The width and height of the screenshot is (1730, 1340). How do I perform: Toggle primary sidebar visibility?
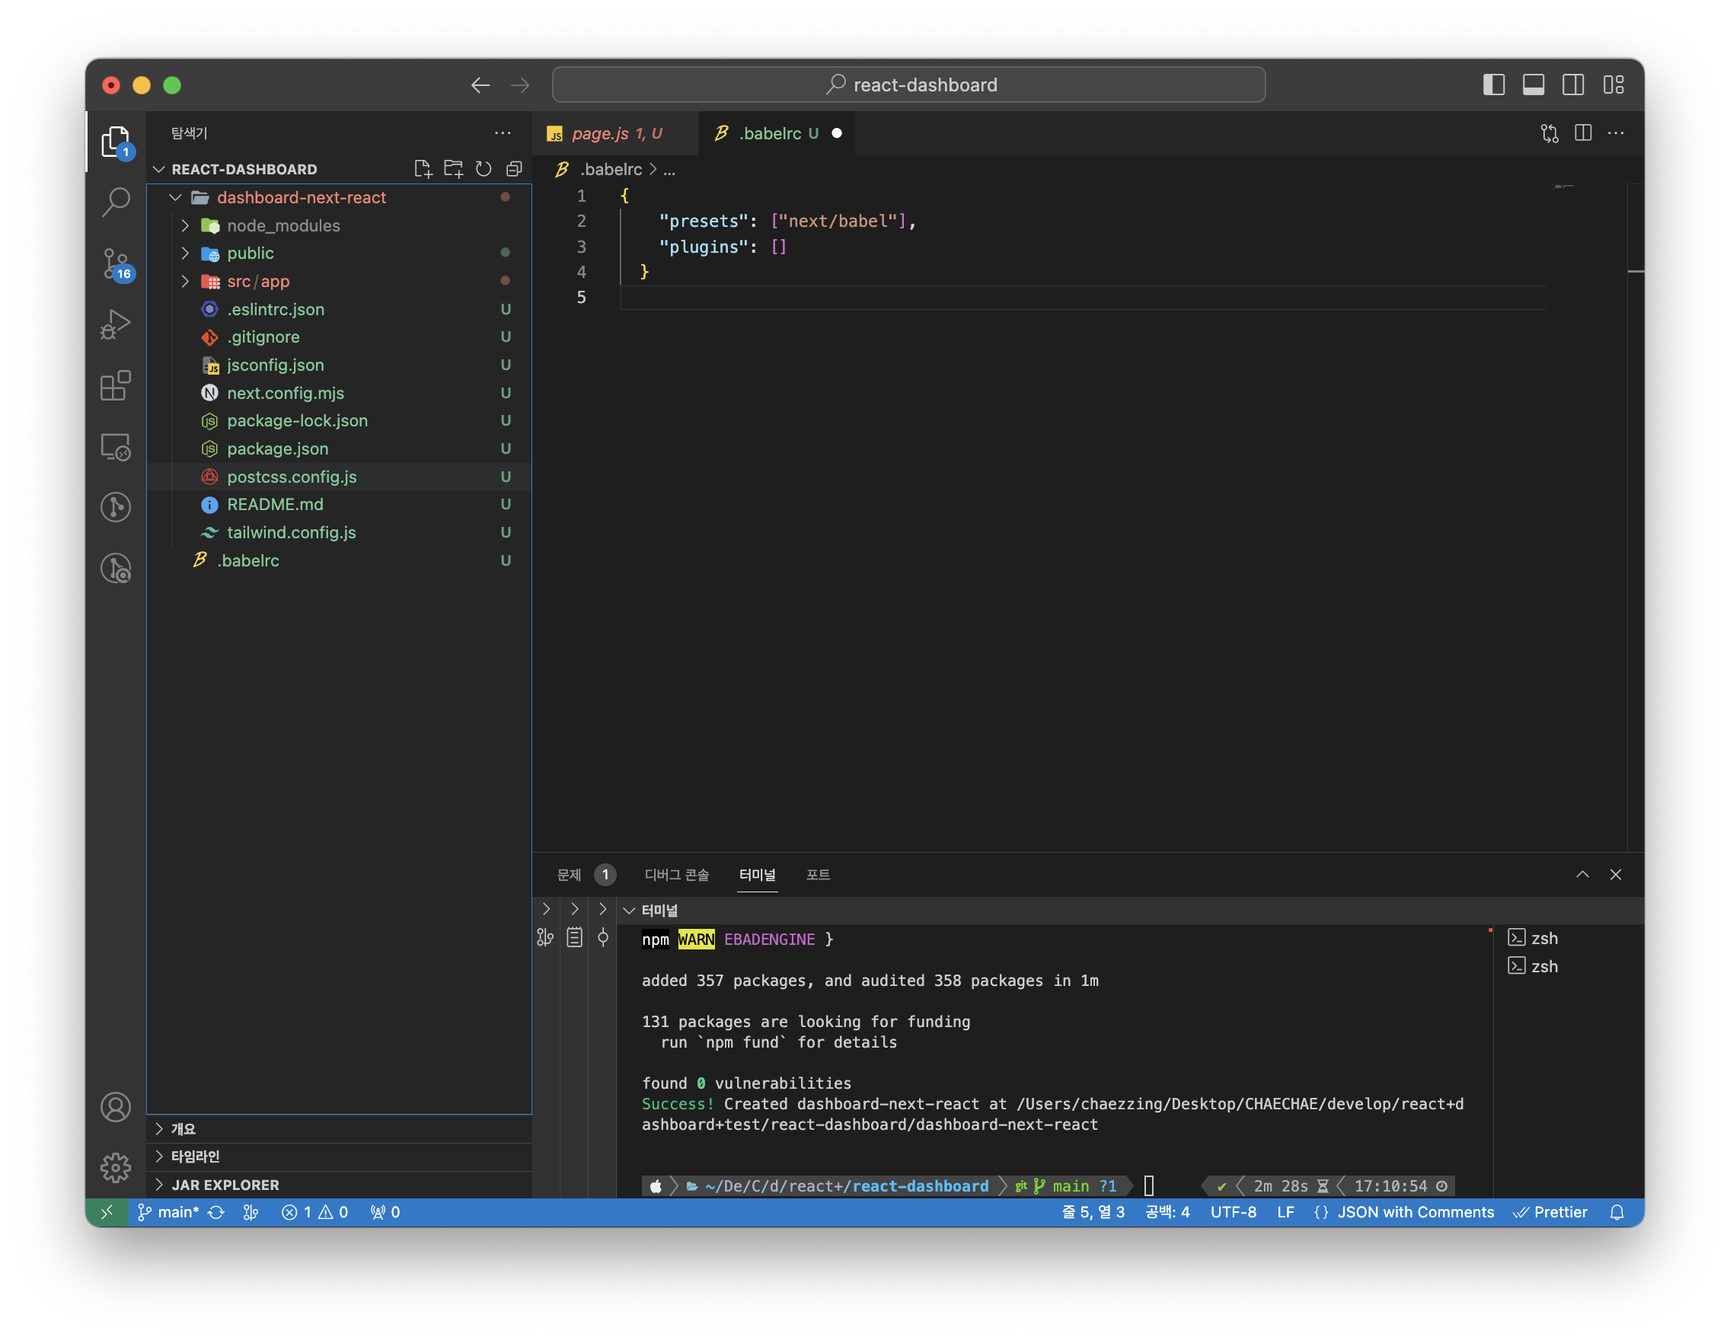1493,85
